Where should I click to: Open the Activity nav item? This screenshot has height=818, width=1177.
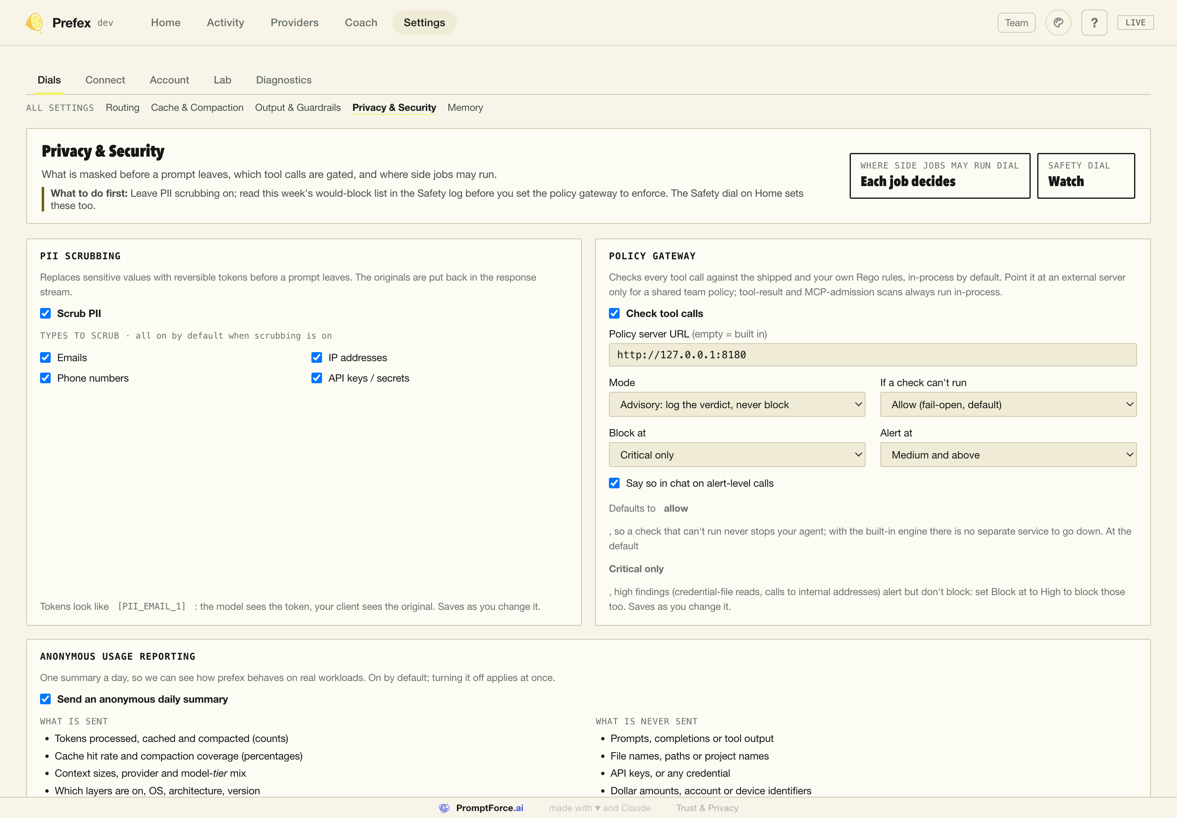[x=225, y=22]
